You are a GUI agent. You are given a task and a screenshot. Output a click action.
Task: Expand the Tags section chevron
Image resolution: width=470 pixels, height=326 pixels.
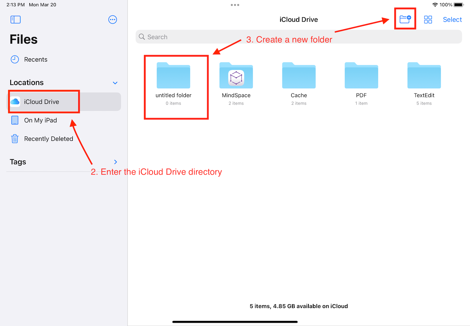coord(115,162)
